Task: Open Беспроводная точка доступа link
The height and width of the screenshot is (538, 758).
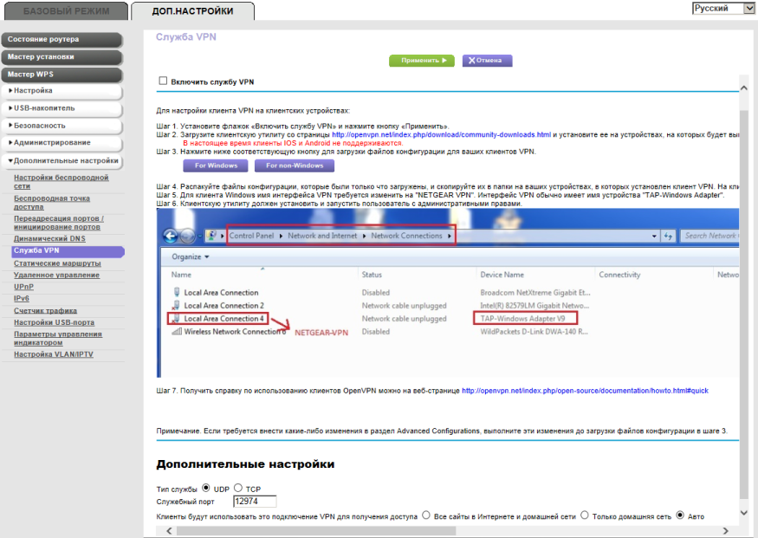Action: (52, 203)
